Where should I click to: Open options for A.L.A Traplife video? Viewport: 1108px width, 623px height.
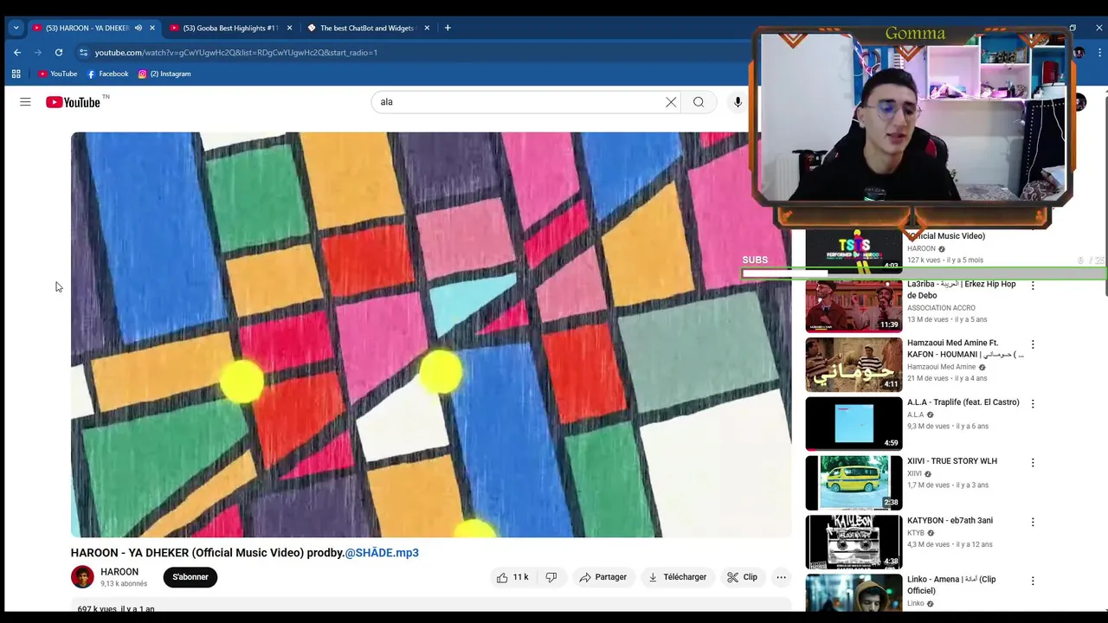pyautogui.click(x=1033, y=404)
